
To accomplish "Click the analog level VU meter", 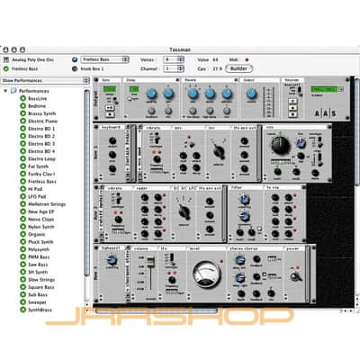I will (207, 274).
